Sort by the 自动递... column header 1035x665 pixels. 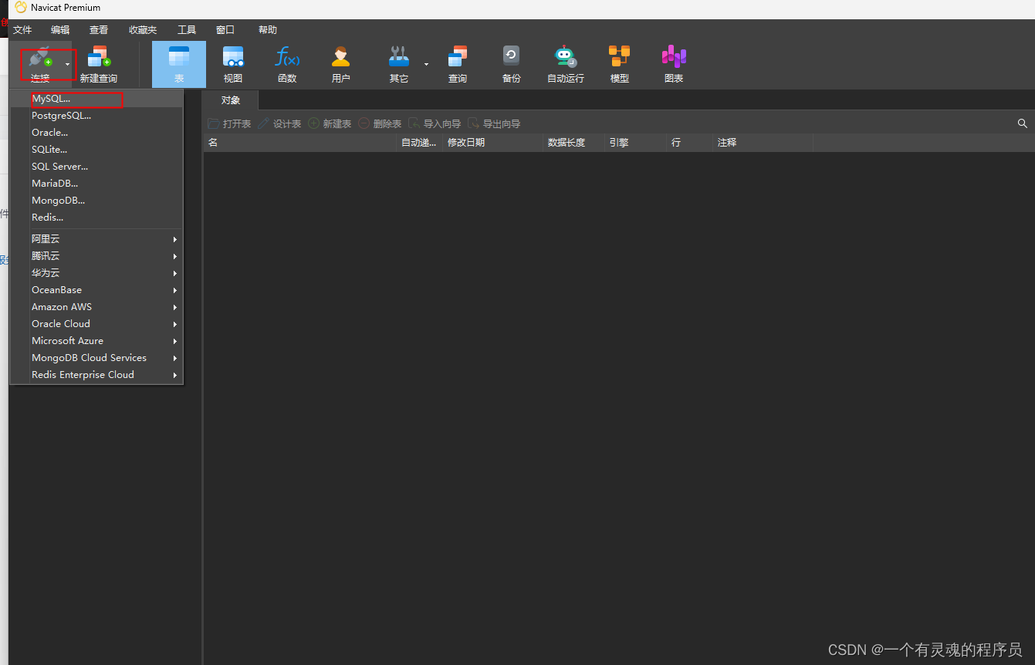pyautogui.click(x=420, y=143)
